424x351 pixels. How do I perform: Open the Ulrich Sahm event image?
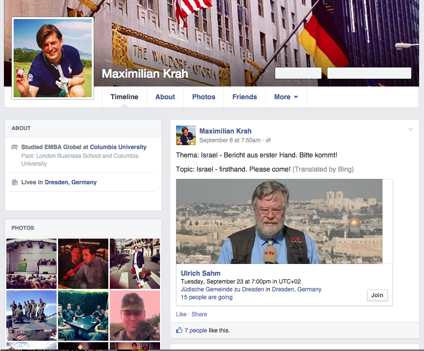pyautogui.click(x=279, y=221)
